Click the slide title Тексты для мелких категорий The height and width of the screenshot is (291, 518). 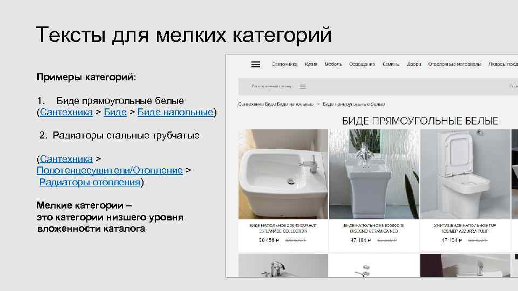tap(183, 34)
